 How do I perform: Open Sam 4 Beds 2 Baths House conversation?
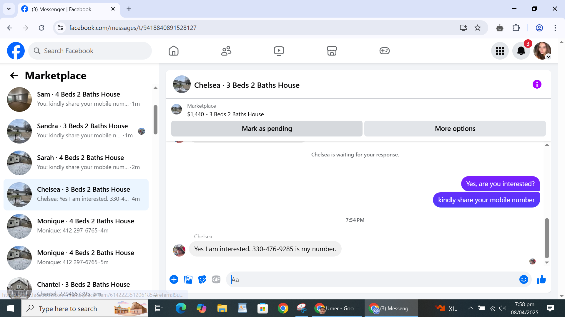(x=78, y=99)
